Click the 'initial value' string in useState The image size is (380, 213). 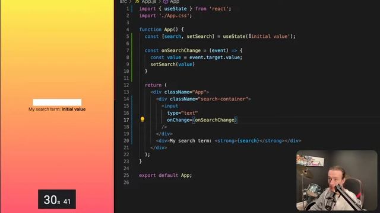tap(270, 37)
